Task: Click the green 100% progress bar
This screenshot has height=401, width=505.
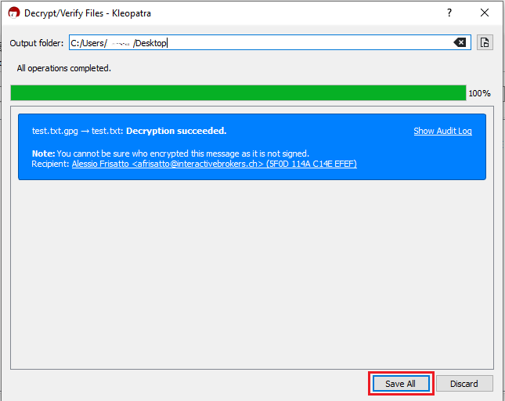Action: 238,92
